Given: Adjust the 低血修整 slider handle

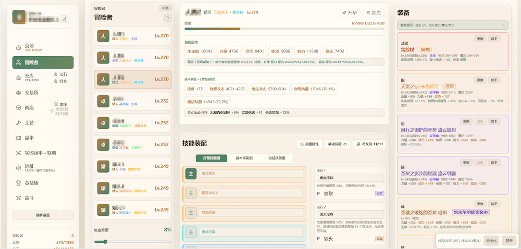Looking at the screenshot, I should [105, 242].
